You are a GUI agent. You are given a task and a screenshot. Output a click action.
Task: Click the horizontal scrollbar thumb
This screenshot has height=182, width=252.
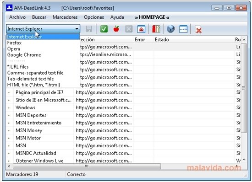pos(87,166)
